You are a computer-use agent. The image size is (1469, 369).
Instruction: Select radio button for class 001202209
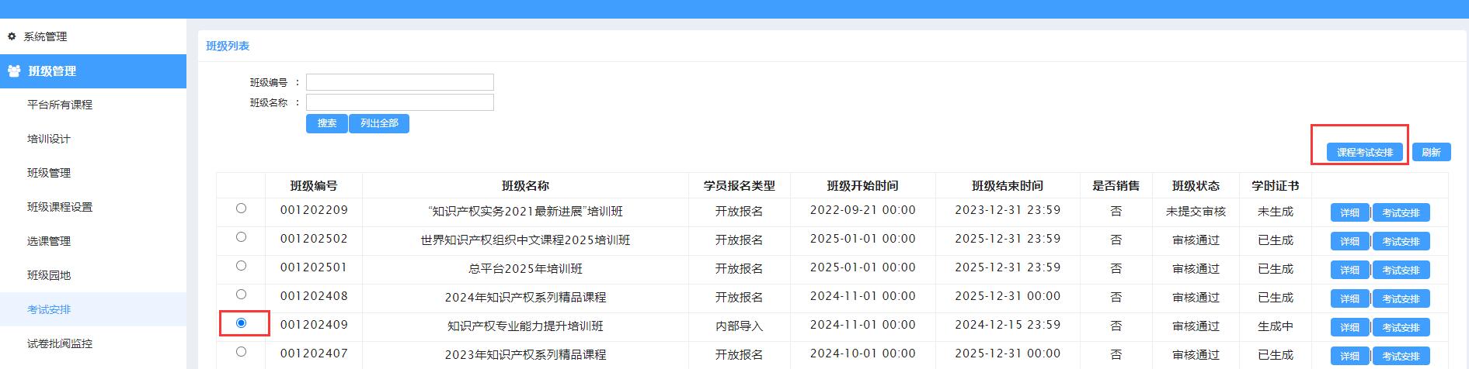(x=241, y=209)
